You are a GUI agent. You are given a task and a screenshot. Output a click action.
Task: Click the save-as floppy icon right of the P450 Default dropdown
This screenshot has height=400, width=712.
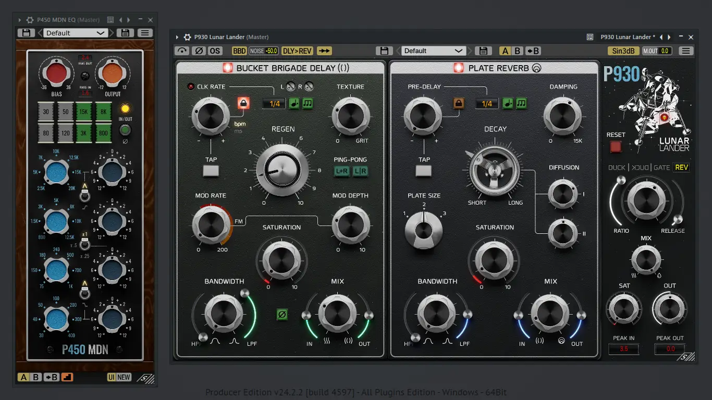point(124,33)
